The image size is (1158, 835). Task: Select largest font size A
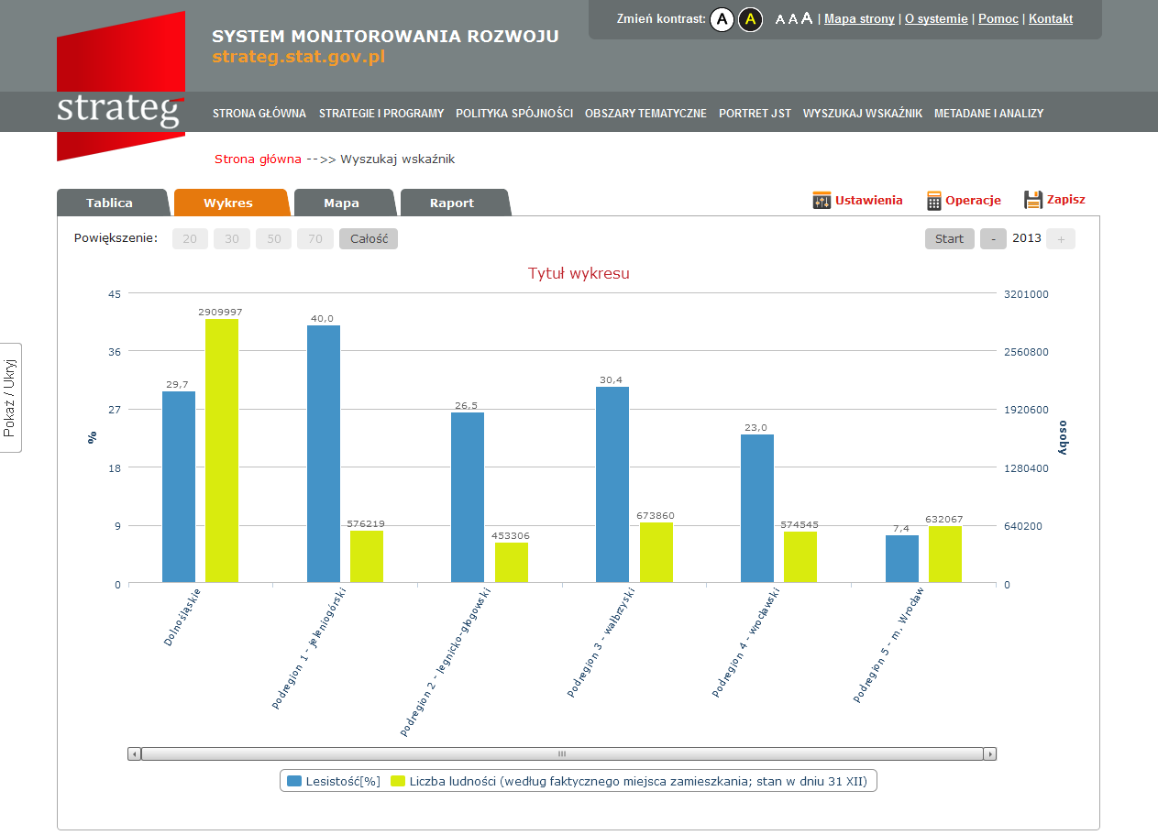coord(807,18)
